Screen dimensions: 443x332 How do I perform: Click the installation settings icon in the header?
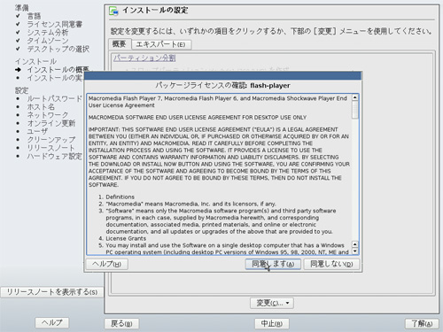click(113, 12)
